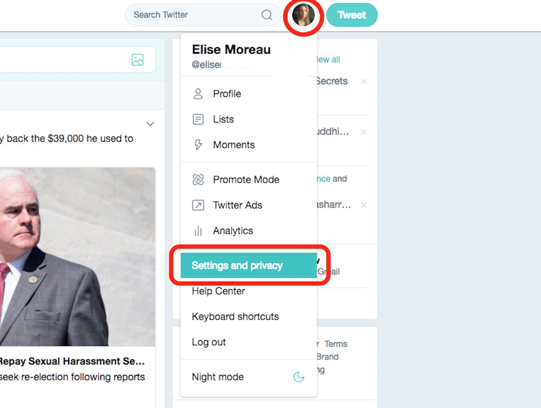The height and width of the screenshot is (408, 541).
Task: Open the Terms footer link
Action: 336,344
